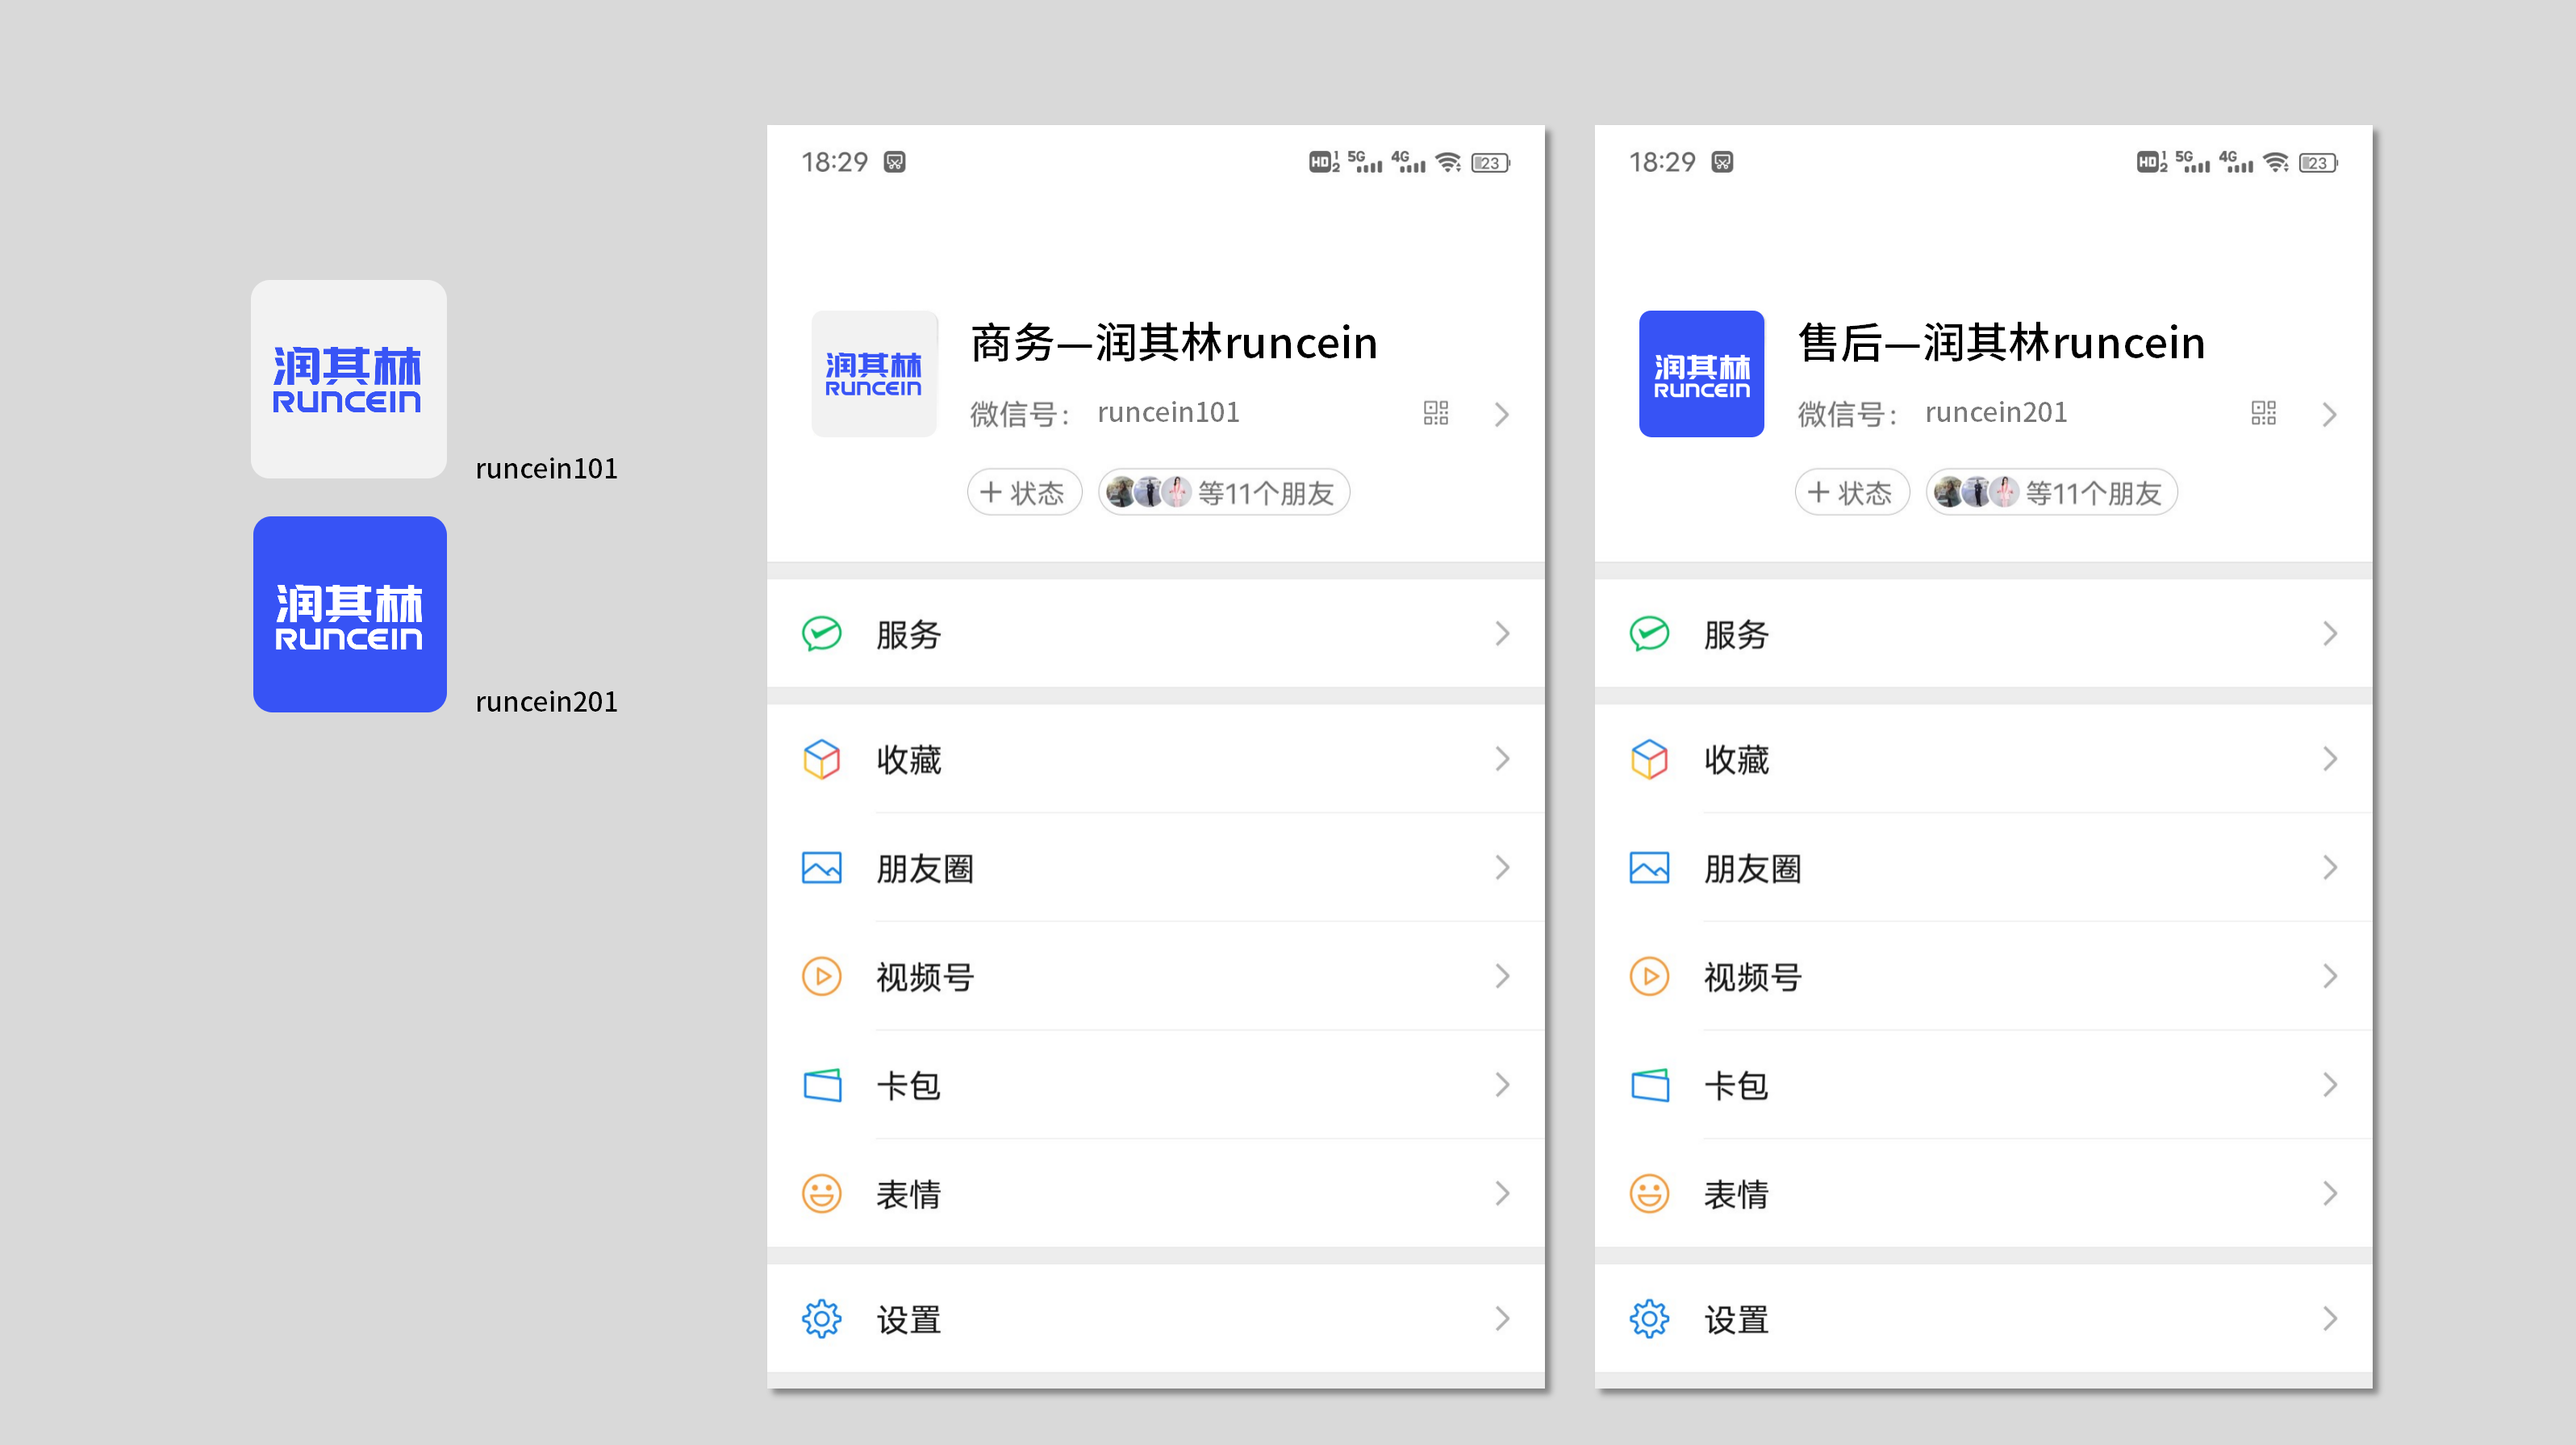Open 视频号 row chevron in runcein201 screen
This screenshot has width=2576, height=1445.
pyautogui.click(x=2330, y=976)
